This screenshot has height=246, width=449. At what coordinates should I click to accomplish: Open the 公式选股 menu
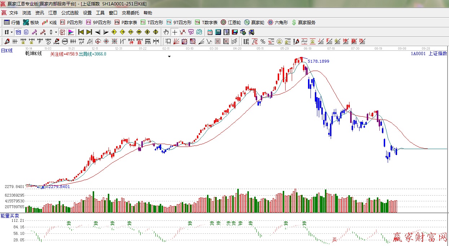(70, 13)
